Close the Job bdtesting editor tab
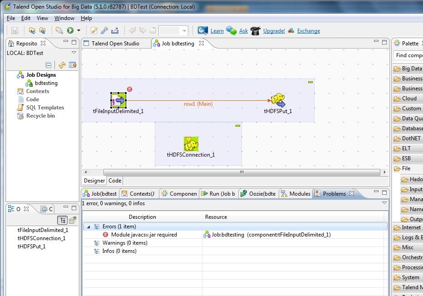The width and height of the screenshot is (423, 296). pos(201,43)
